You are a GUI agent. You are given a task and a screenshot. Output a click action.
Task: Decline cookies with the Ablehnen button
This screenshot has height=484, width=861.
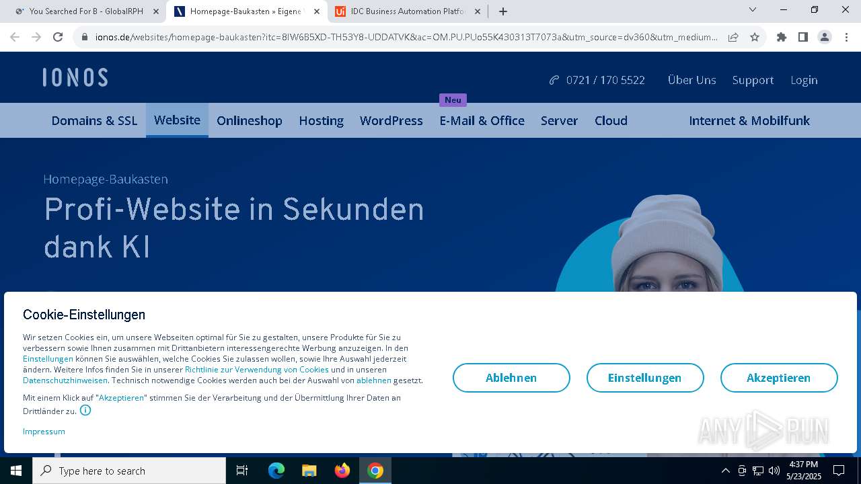[x=511, y=378]
